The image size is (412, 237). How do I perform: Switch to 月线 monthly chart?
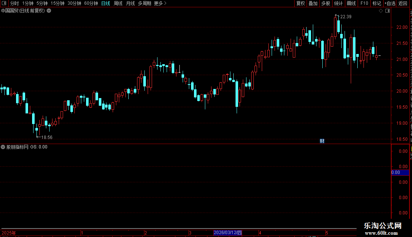[130, 3]
